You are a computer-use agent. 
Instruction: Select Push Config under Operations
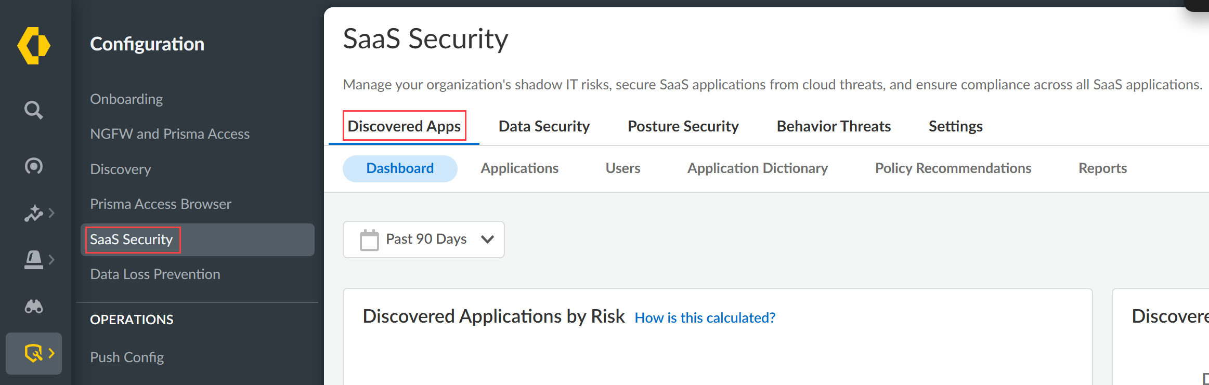point(127,357)
